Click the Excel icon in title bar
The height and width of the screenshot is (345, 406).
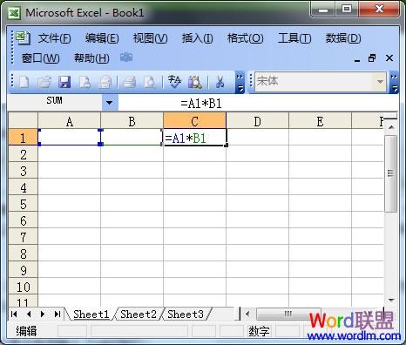tap(14, 13)
